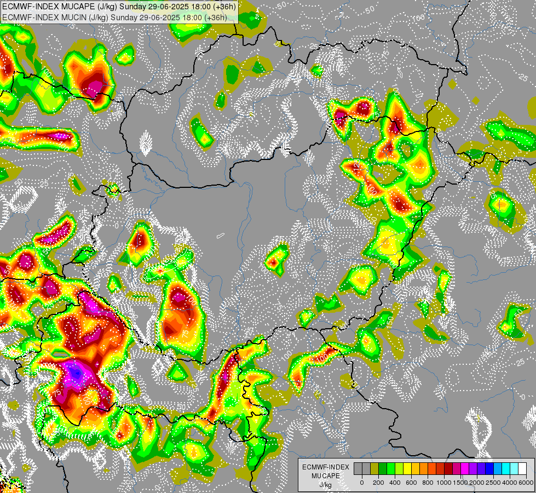Select the bright magenta legend swatch

coord(465,468)
